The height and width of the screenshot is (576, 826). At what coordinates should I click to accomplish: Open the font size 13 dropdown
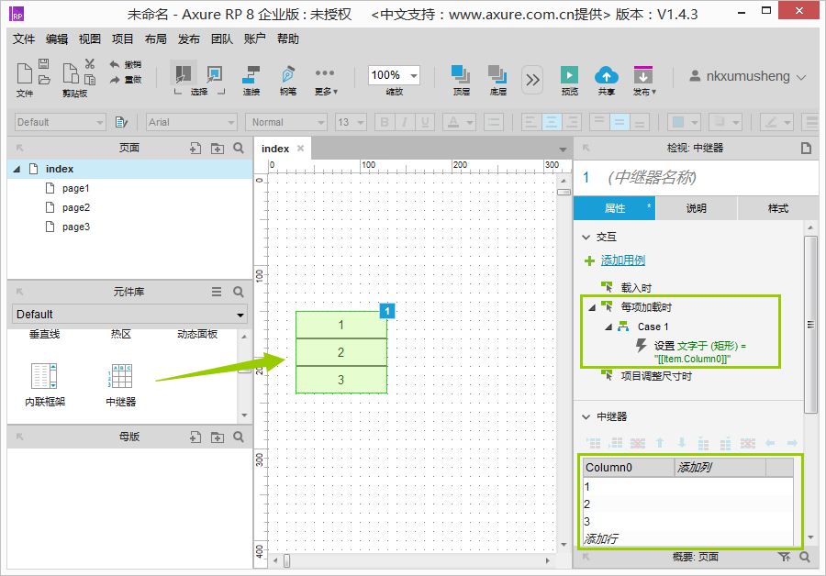tap(351, 122)
